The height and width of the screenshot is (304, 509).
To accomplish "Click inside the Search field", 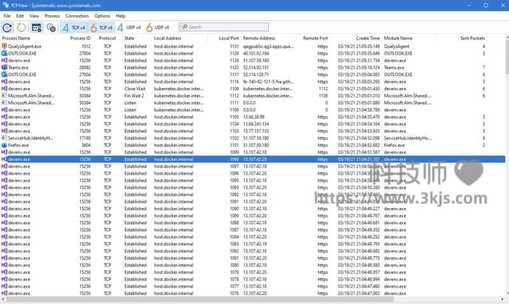I will [x=225, y=27].
